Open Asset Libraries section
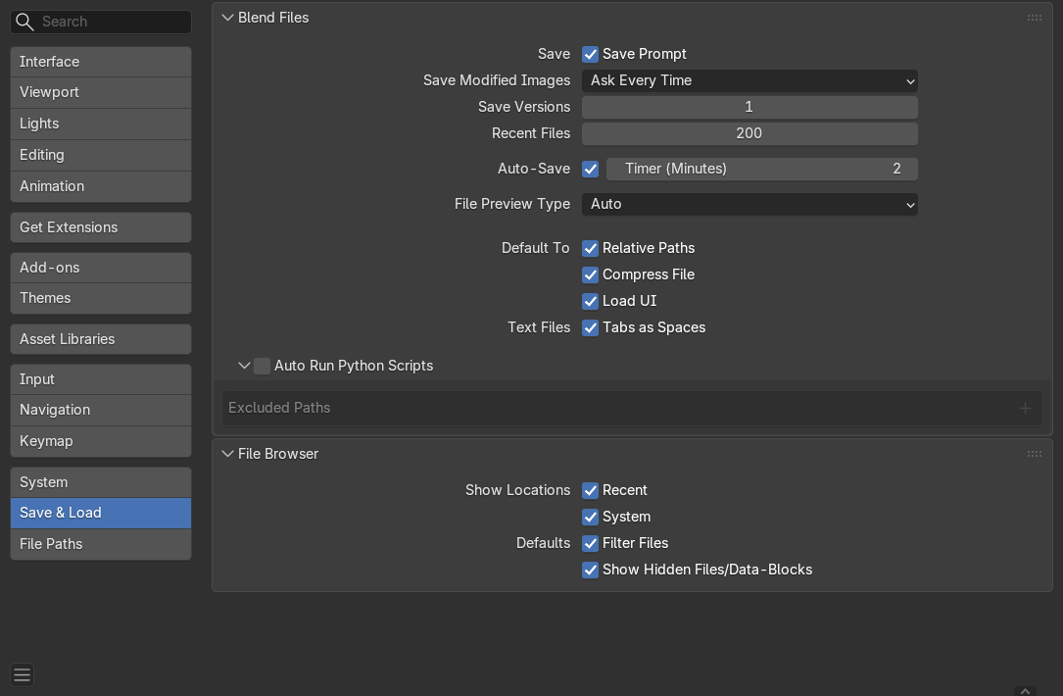The height and width of the screenshot is (696, 1063). tap(101, 339)
